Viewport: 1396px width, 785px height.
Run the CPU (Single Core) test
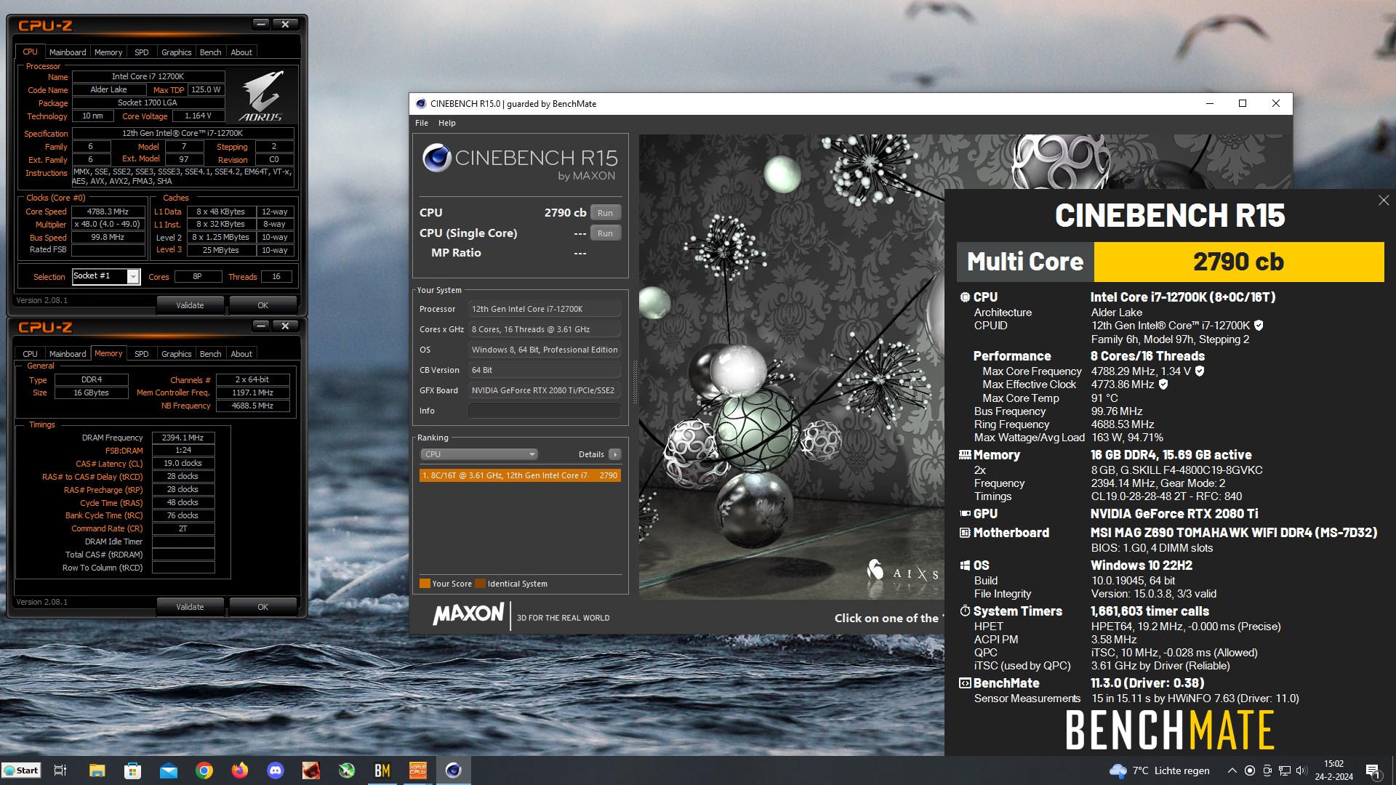coord(605,233)
